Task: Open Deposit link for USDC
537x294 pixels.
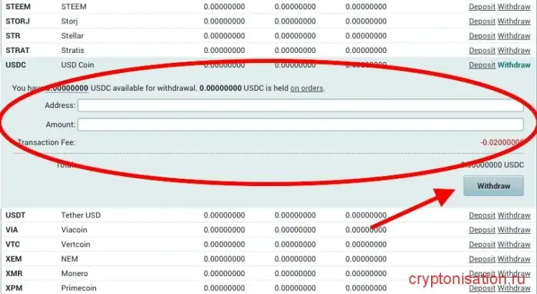Action: 482,65
